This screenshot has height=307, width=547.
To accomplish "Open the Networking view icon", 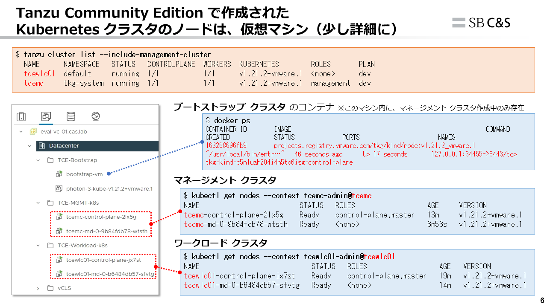I will point(96,116).
